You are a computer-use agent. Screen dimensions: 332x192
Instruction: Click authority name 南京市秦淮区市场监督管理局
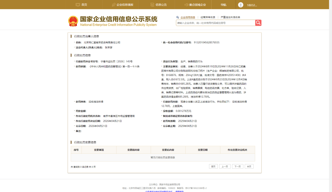click(119, 116)
